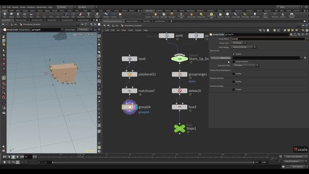Image resolution: width=309 pixels, height=174 pixels.
Task: Select the polybevel11 node
Action: coord(129,74)
